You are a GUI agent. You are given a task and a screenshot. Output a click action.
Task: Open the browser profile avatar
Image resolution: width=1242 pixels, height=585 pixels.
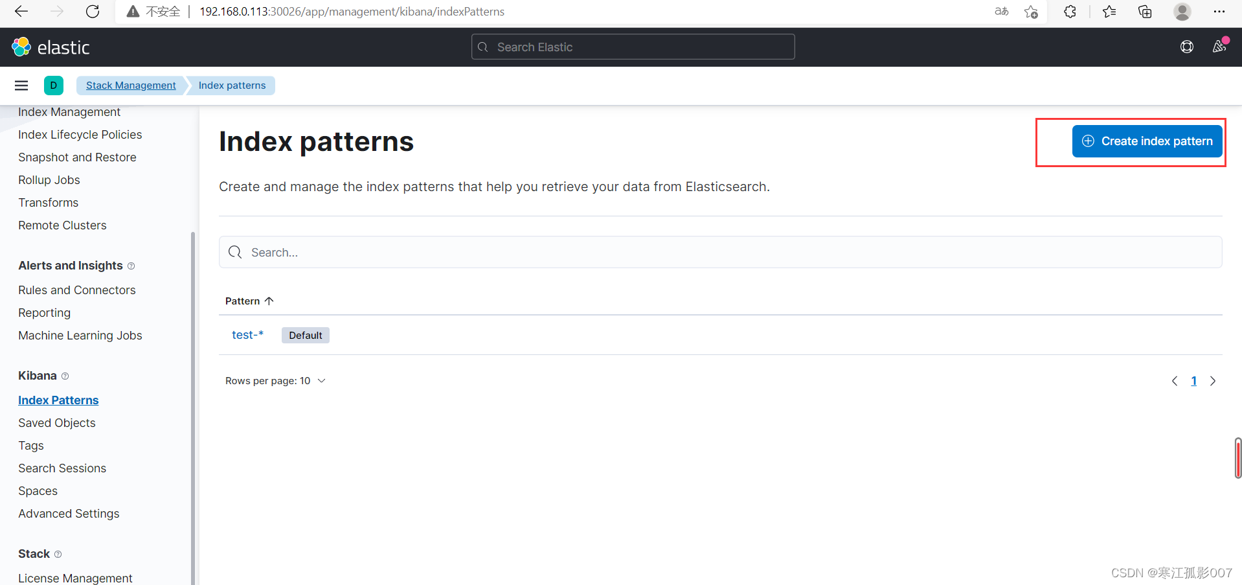1182,12
